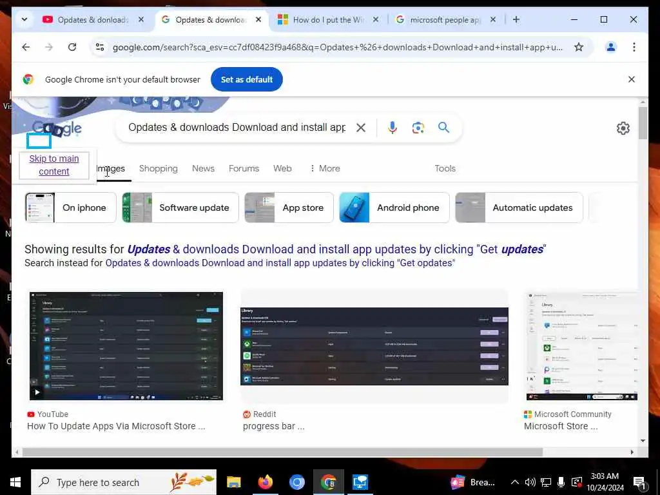Reload the current page

click(x=72, y=47)
